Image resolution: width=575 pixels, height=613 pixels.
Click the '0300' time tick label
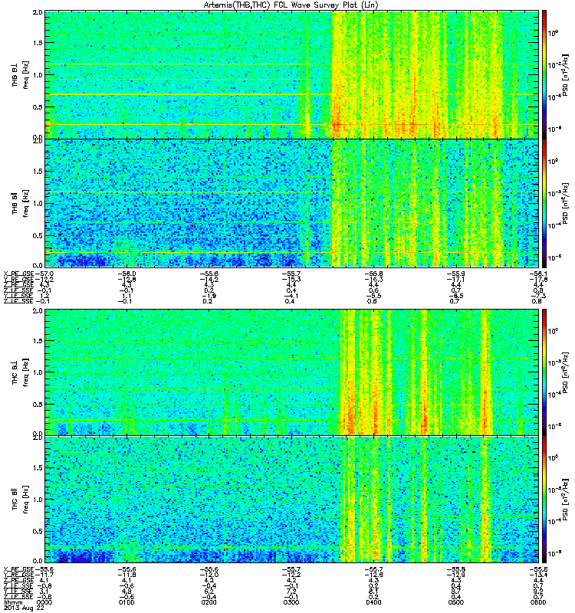(x=291, y=602)
